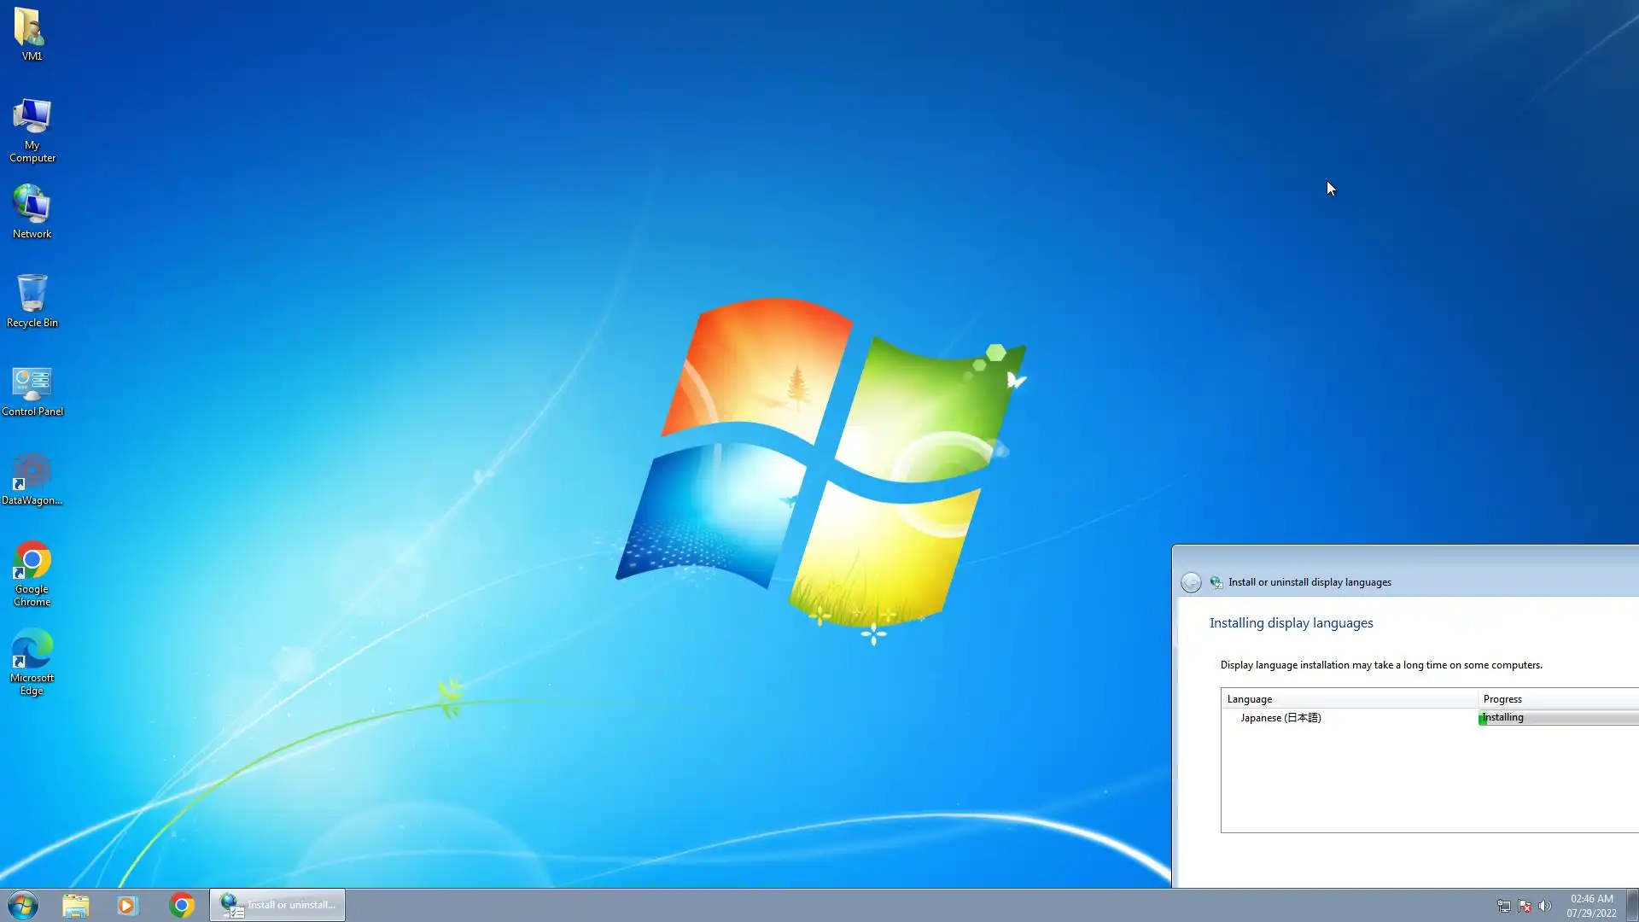The width and height of the screenshot is (1639, 922).
Task: Click the Windows Start orb
Action: [23, 905]
